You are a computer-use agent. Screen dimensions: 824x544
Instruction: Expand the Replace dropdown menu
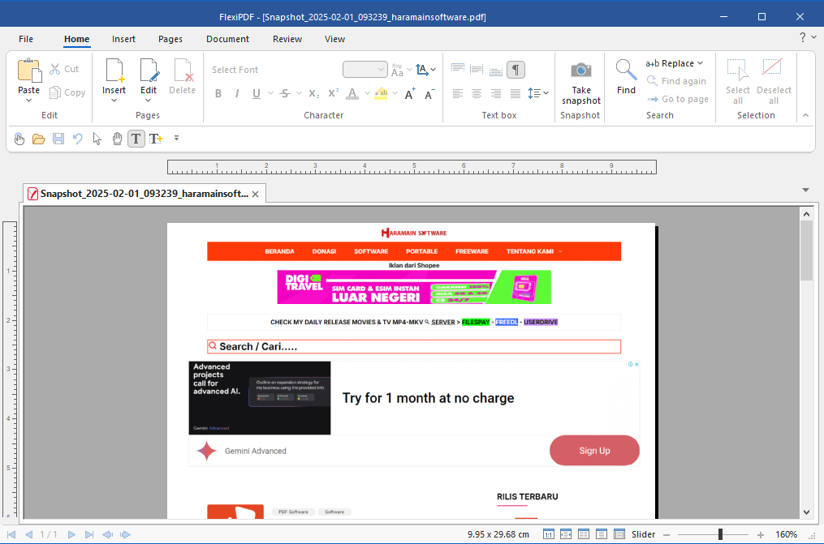(700, 63)
